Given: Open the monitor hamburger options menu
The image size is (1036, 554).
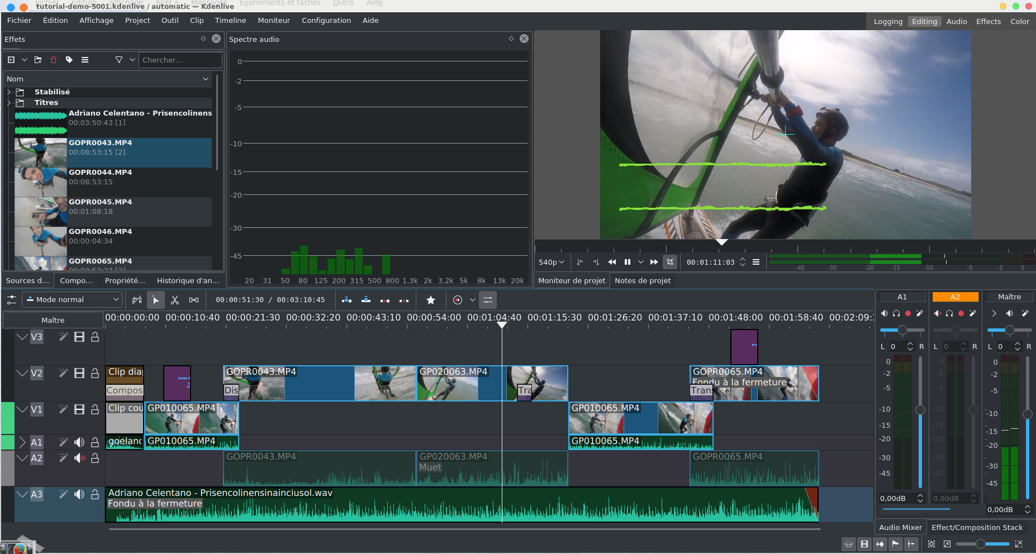Looking at the screenshot, I should [756, 262].
